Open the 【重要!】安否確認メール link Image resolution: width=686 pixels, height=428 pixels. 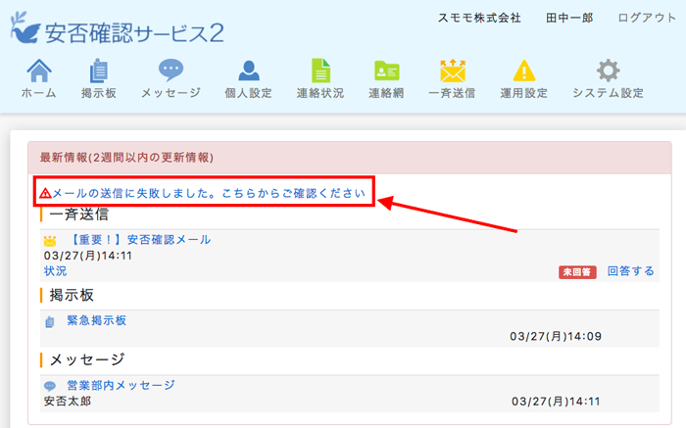coord(139,240)
